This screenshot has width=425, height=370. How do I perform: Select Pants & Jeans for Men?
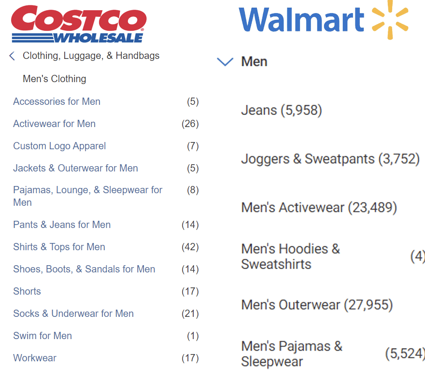pos(62,225)
